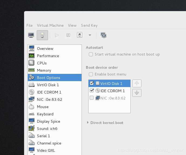Screen dimensions: 186x155
Task: Show the graphical console monitor icon
Action: coord(31,35)
